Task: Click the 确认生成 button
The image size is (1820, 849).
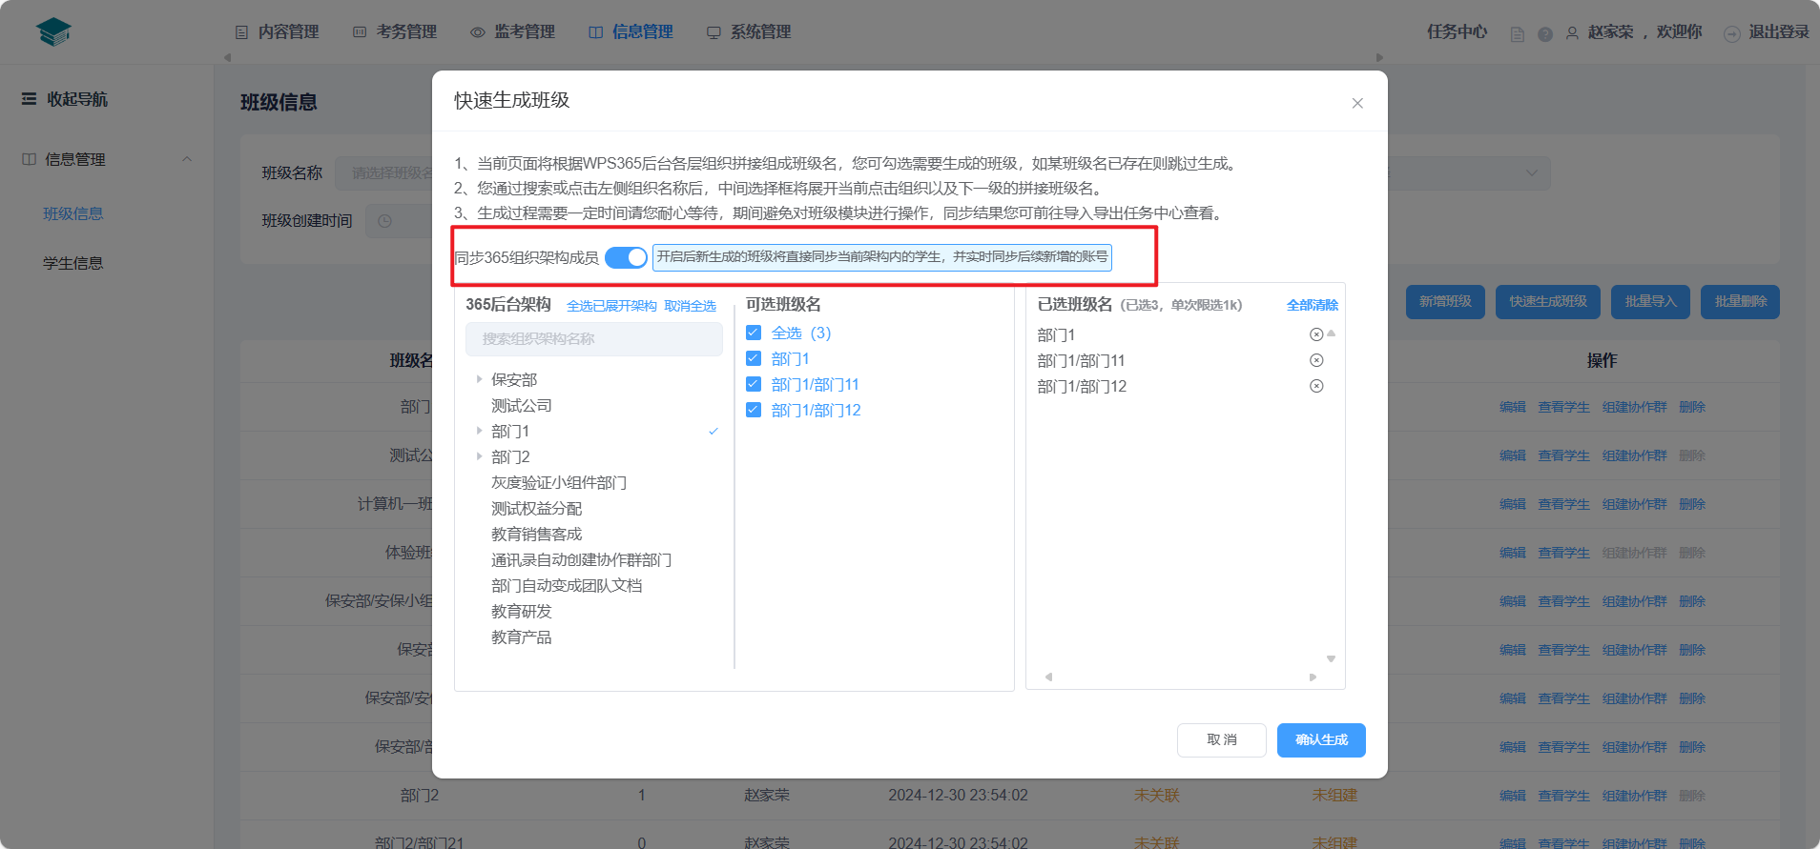Action: click(1320, 739)
